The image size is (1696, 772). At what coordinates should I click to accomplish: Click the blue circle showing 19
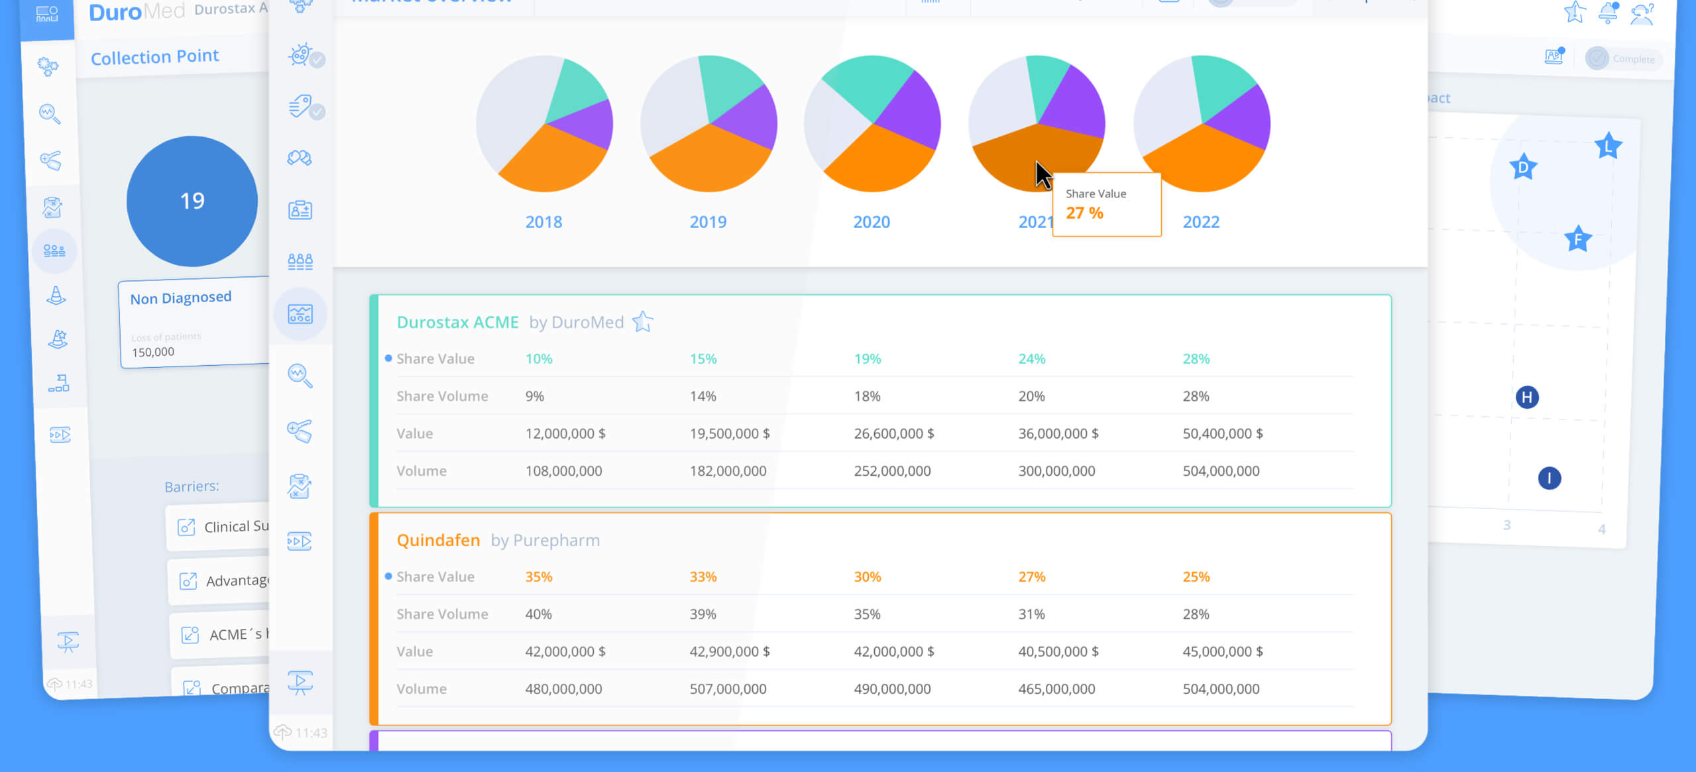pyautogui.click(x=192, y=201)
